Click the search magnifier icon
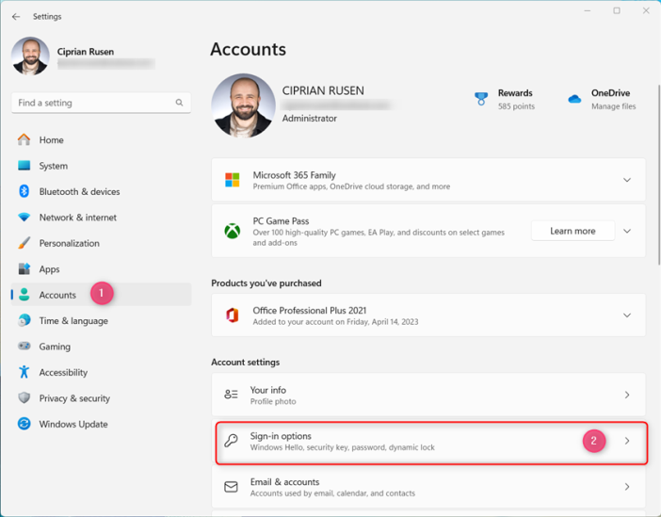 tap(179, 103)
